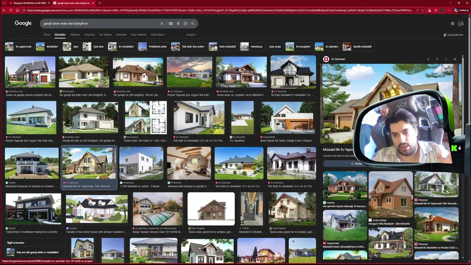Open Homify Her görenin hayran kalacağı image
Image resolution: width=471 pixels, height=265 pixels.
[345, 185]
